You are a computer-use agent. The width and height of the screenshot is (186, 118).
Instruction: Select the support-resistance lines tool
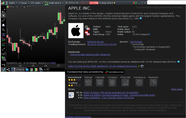(x=4, y=44)
